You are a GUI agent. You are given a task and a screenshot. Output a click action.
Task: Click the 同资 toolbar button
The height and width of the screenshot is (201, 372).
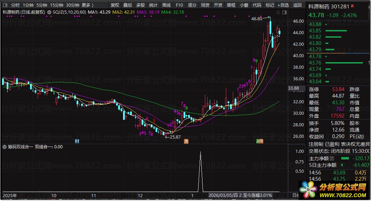point(205,5)
